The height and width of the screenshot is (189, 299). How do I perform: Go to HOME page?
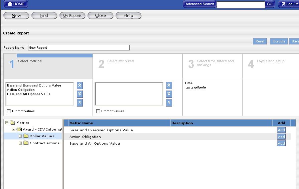pos(16,4)
